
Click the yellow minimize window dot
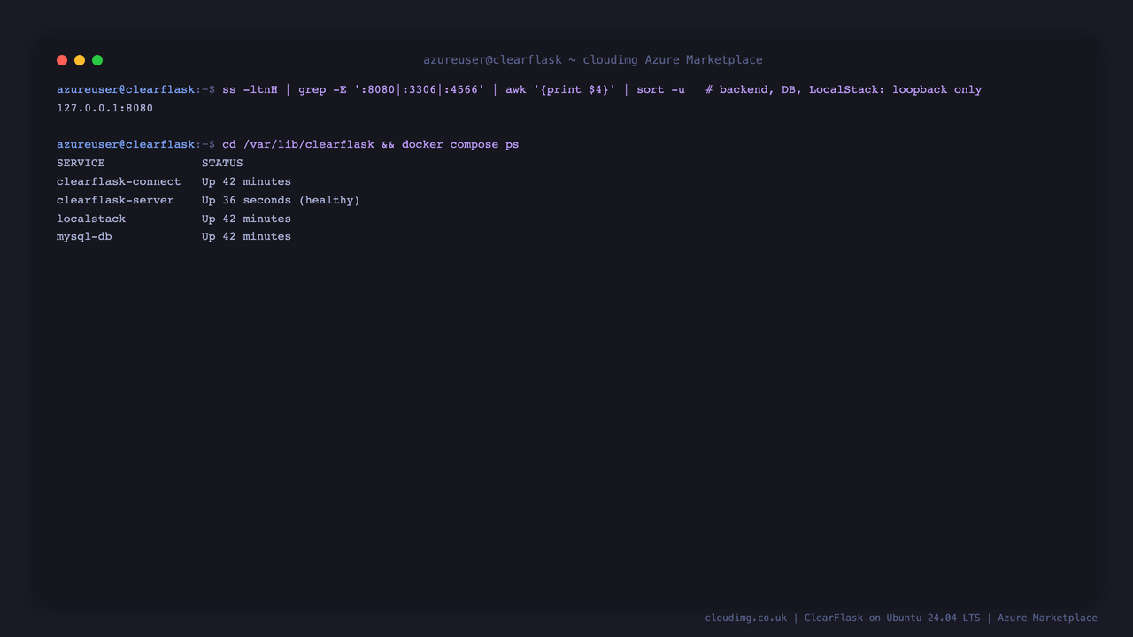[80, 60]
